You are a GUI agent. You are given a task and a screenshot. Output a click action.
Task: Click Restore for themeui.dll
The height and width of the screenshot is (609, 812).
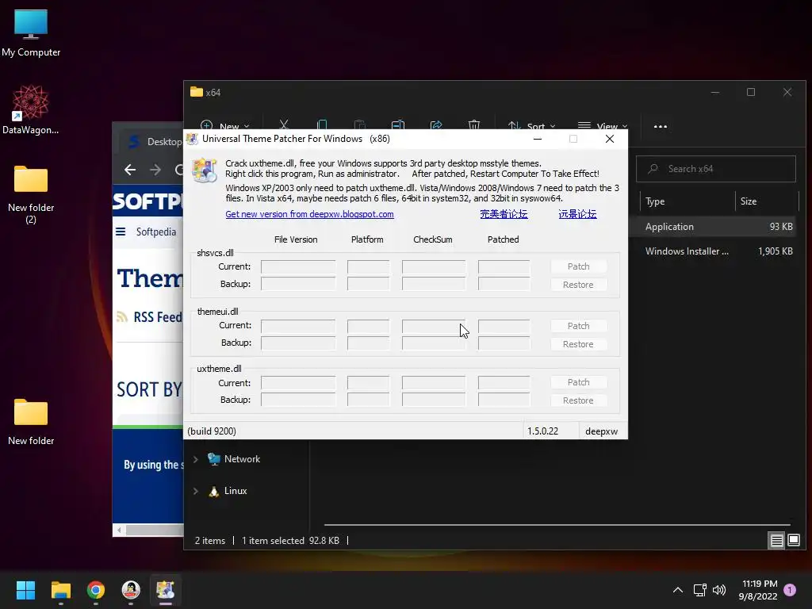(578, 344)
